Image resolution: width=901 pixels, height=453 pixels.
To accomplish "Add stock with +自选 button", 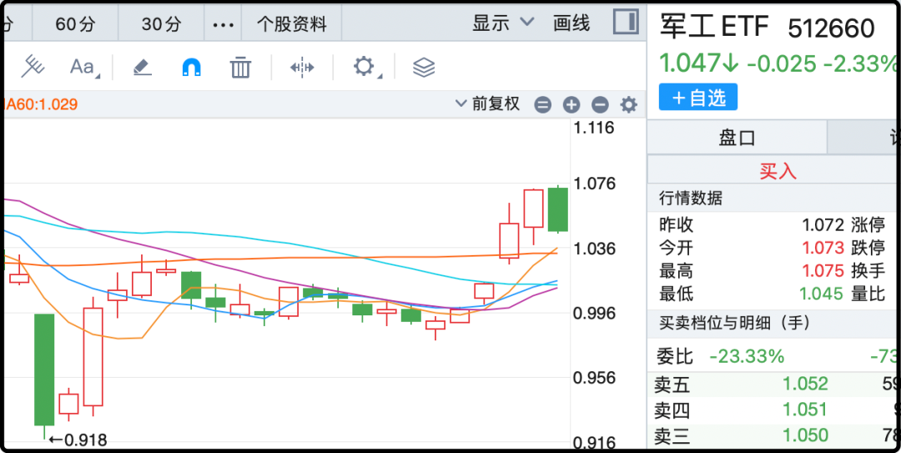I will (697, 98).
